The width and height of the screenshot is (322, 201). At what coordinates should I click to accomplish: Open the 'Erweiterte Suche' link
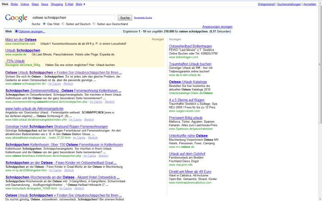click(x=143, y=18)
